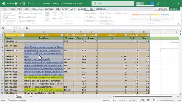Open the Formulas tab
Image resolution: width=182 pixels, height=102 pixels.
point(49,9)
